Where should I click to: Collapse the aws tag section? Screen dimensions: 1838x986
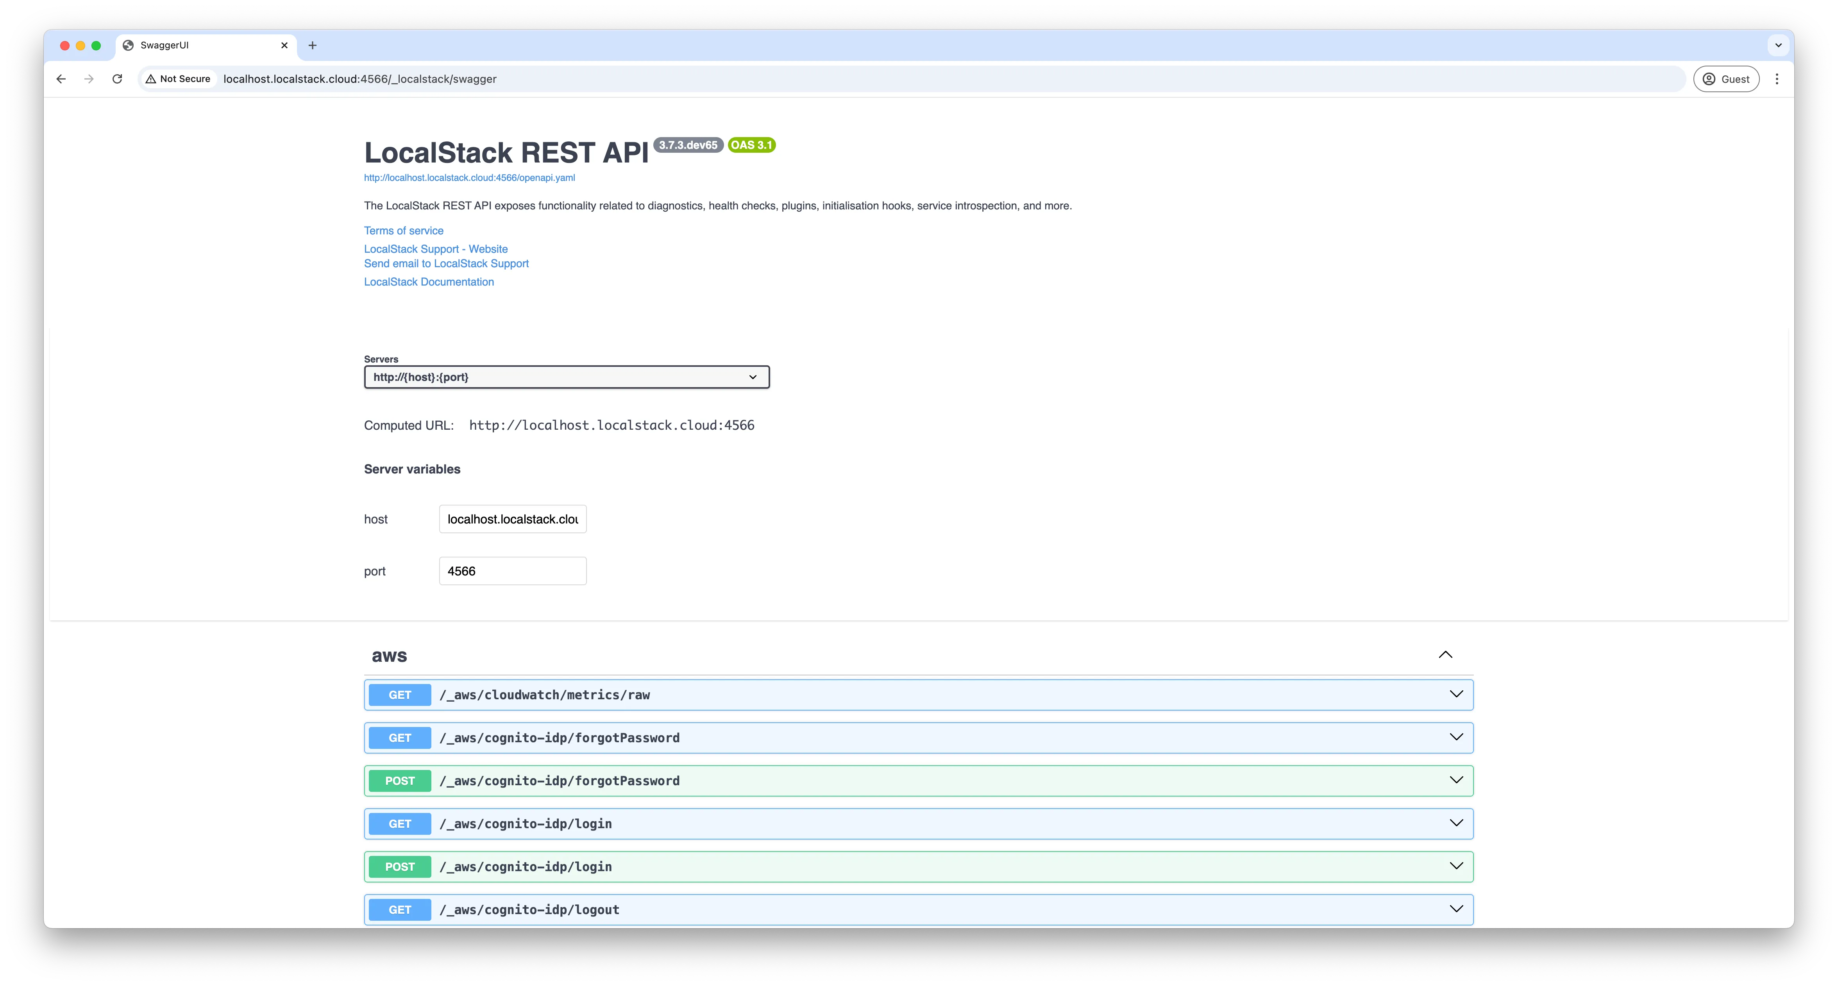click(x=1446, y=654)
